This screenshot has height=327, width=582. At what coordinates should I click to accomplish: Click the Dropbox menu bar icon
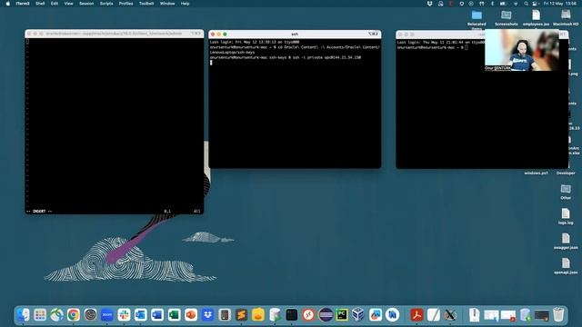(430, 4)
